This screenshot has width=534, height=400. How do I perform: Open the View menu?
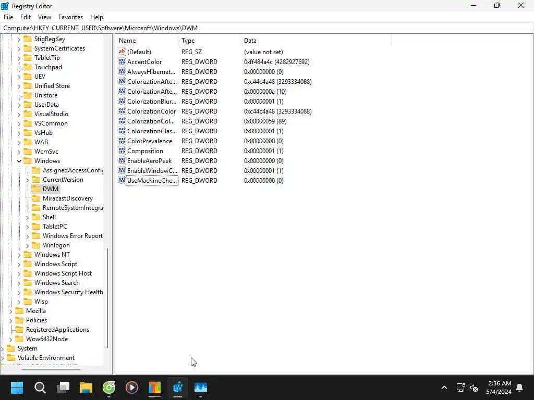44,17
